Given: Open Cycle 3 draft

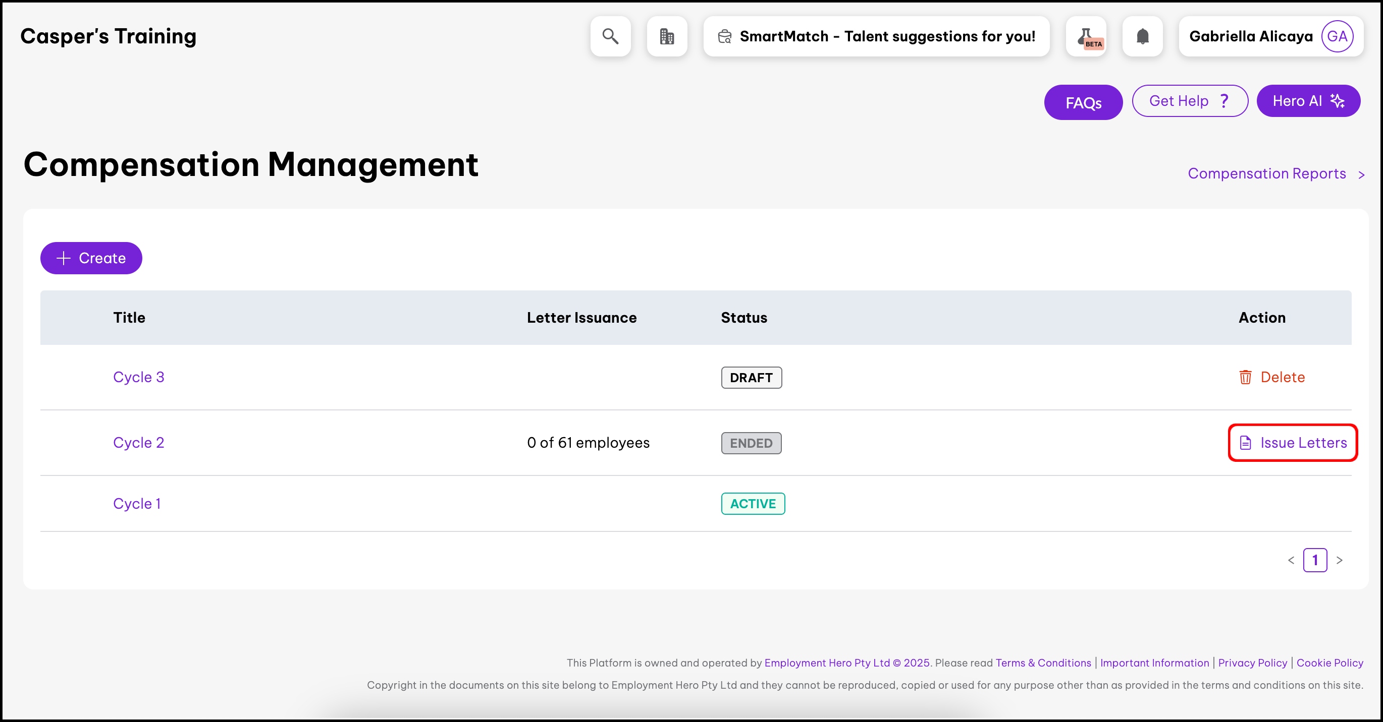Looking at the screenshot, I should pos(138,377).
